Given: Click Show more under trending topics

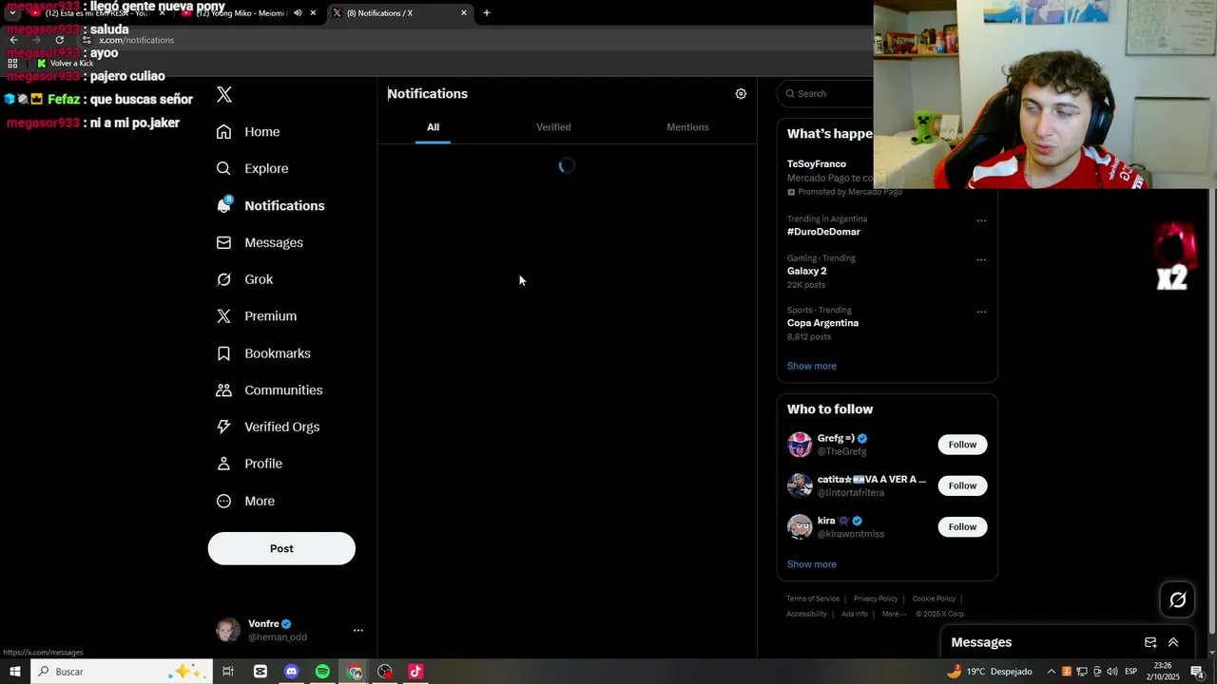Looking at the screenshot, I should pos(811,366).
